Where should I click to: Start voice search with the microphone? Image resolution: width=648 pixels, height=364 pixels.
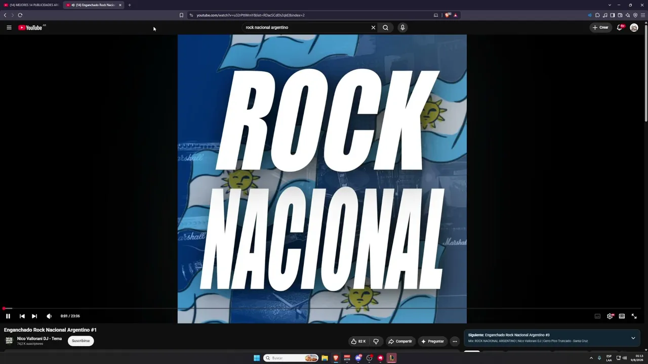click(402, 27)
